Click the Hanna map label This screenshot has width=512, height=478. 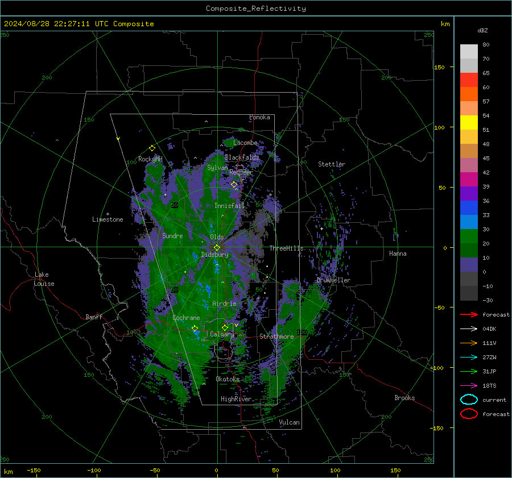point(398,253)
